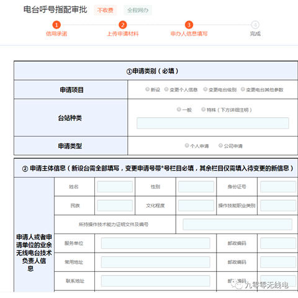Click the 联系地址 label cell
This screenshot has height=298, width=298.
(x=74, y=281)
